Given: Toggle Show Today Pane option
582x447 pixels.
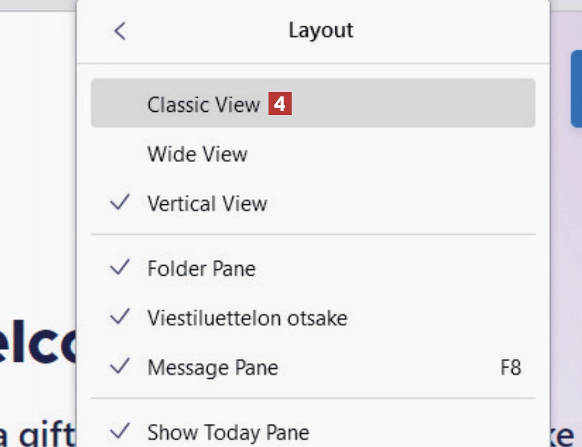Looking at the screenshot, I should point(228,432).
